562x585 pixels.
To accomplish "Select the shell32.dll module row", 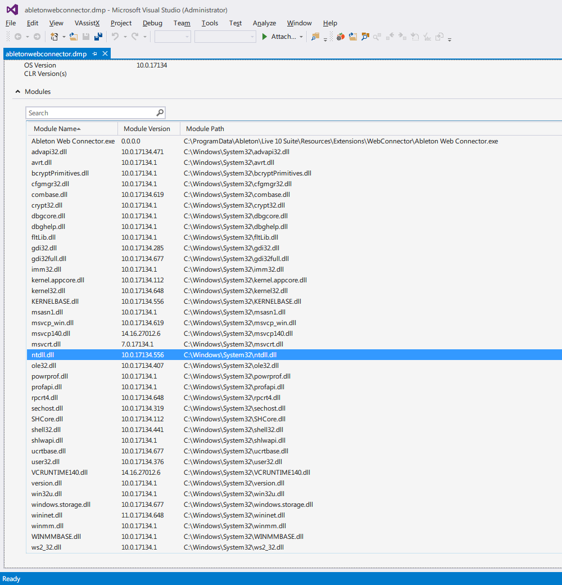I will (x=294, y=430).
